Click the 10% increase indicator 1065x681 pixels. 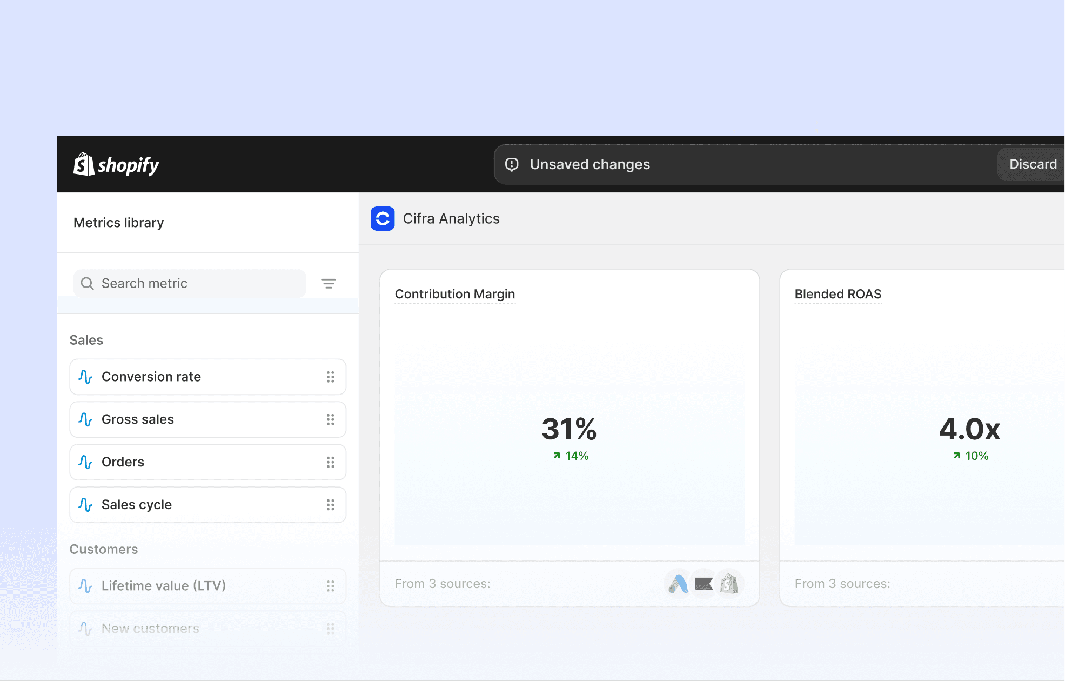pos(970,456)
